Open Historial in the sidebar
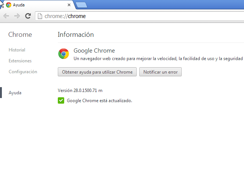 coord(17,50)
